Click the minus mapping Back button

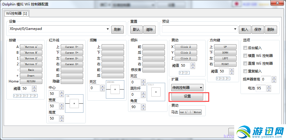coord(31,70)
